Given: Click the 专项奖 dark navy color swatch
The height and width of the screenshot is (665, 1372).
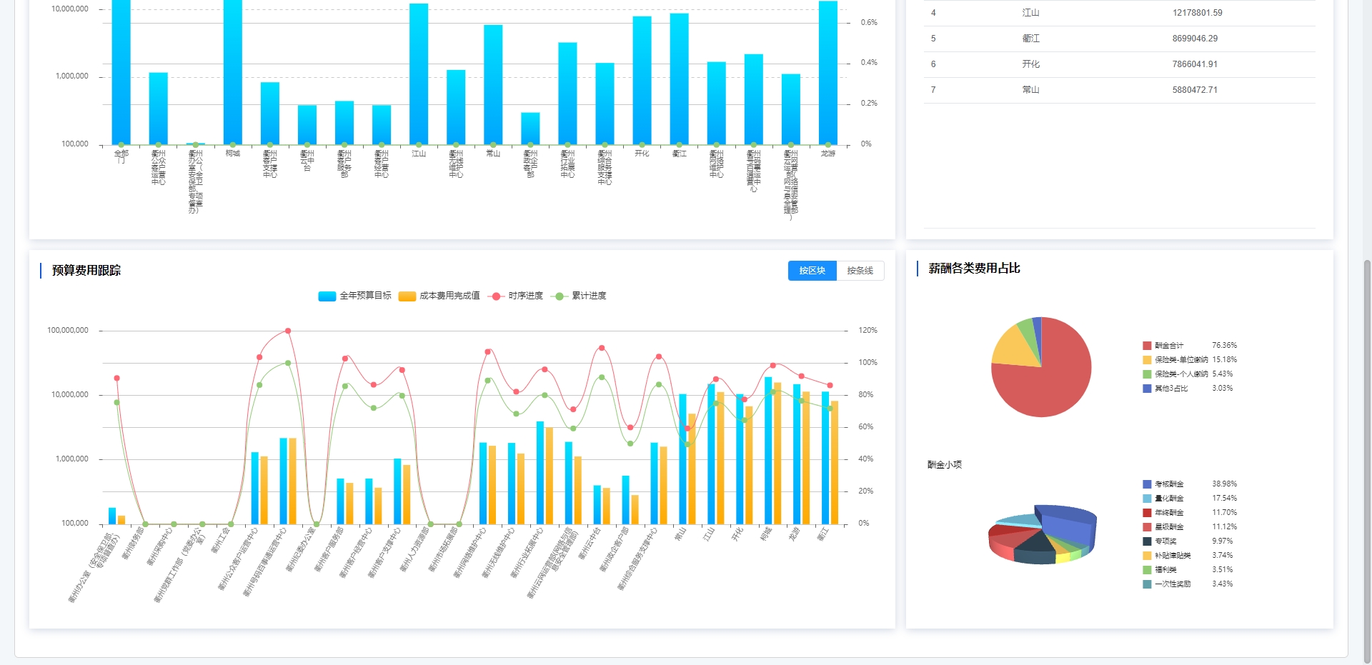Looking at the screenshot, I should (1147, 541).
